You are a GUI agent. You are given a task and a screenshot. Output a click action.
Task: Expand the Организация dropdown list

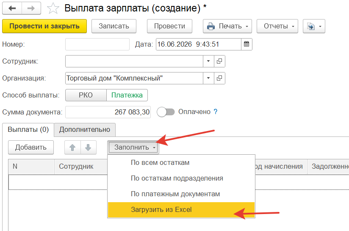click(x=208, y=78)
